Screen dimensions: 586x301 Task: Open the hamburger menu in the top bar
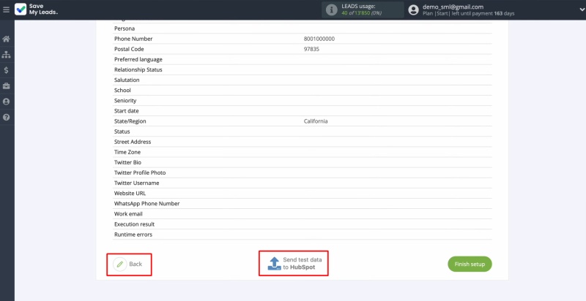[6, 9]
